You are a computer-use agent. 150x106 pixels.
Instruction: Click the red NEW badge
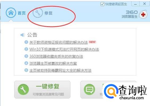(x=92, y=42)
